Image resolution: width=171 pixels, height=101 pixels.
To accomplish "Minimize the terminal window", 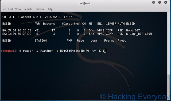I will 154,2.
